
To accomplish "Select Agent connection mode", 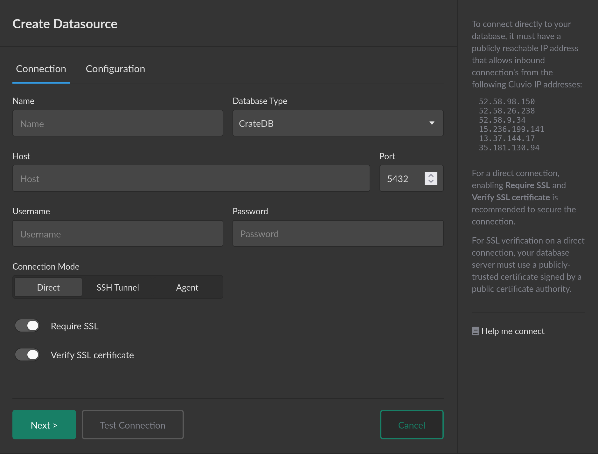I will (187, 287).
